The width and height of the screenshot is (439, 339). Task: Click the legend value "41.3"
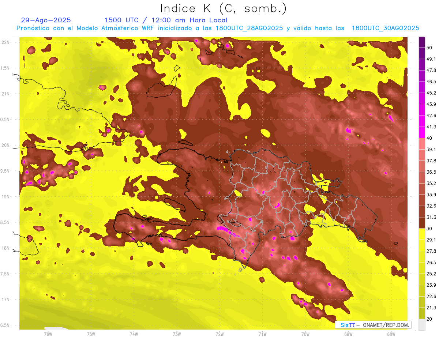coord(431,127)
